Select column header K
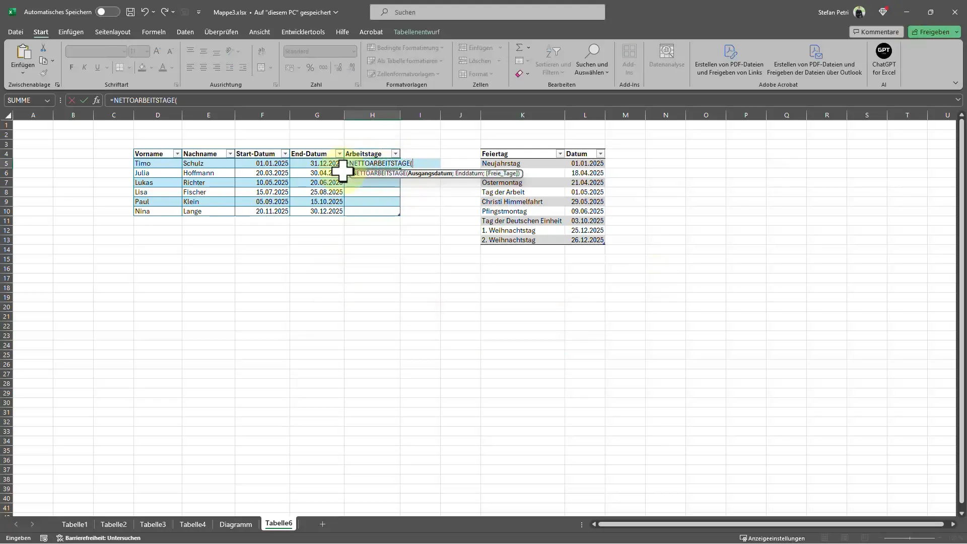This screenshot has height=544, width=967. pyautogui.click(x=522, y=115)
